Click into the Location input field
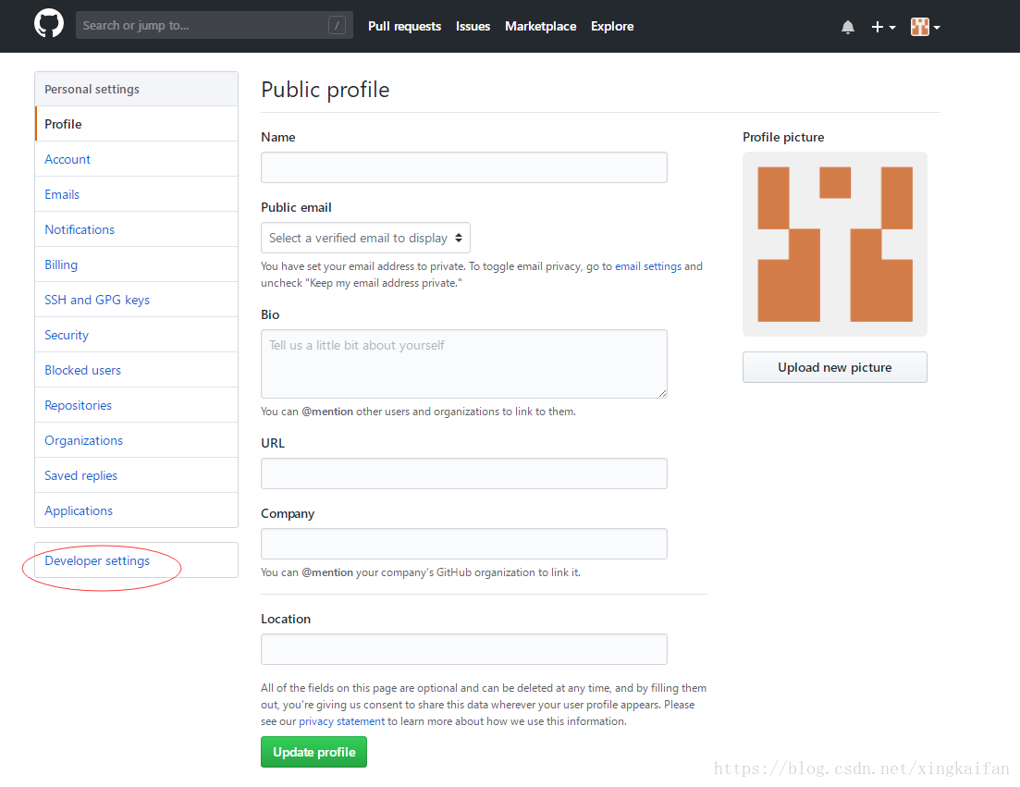The height and width of the screenshot is (787, 1020). coord(464,648)
